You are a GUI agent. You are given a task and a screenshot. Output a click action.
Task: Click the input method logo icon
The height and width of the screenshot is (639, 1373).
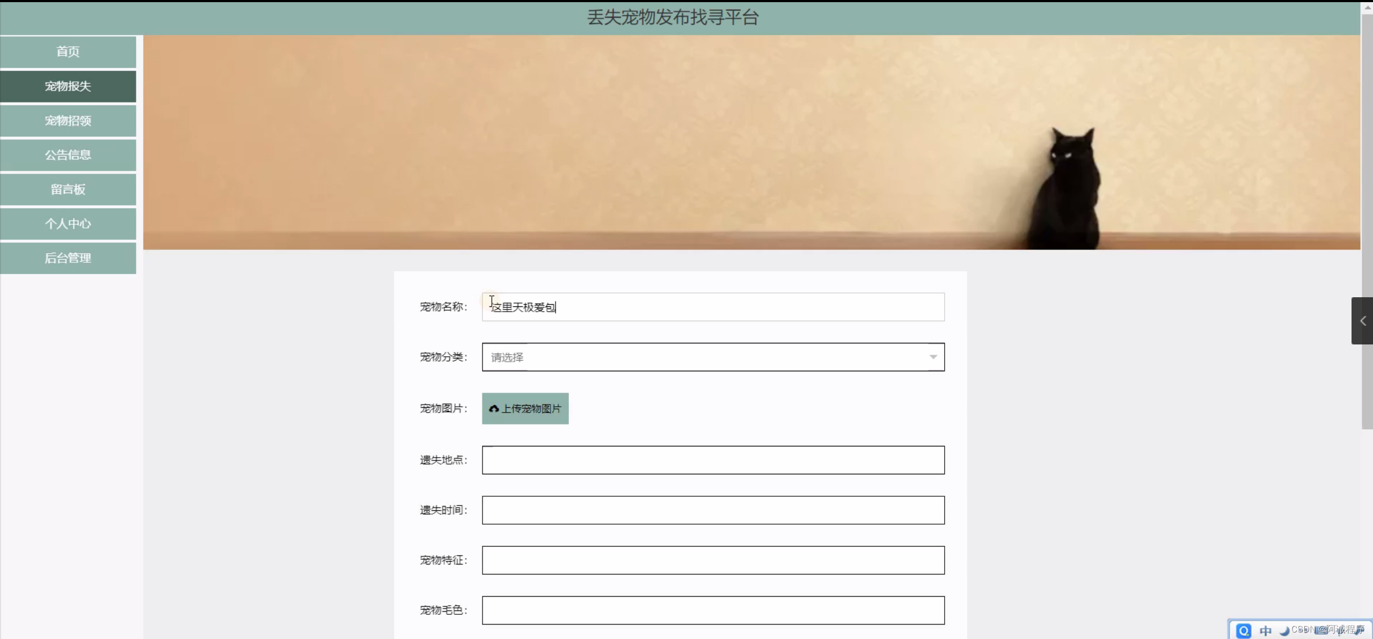(1243, 630)
